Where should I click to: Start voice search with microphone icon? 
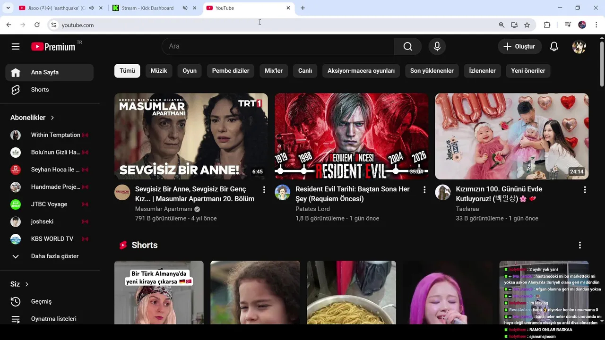point(437,46)
